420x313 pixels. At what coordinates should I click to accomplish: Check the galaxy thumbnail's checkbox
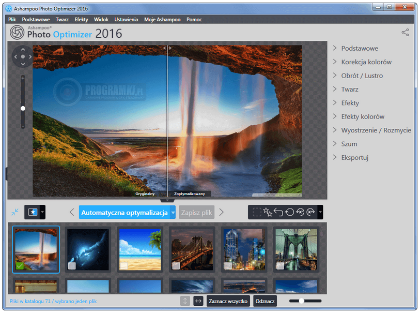(72, 266)
